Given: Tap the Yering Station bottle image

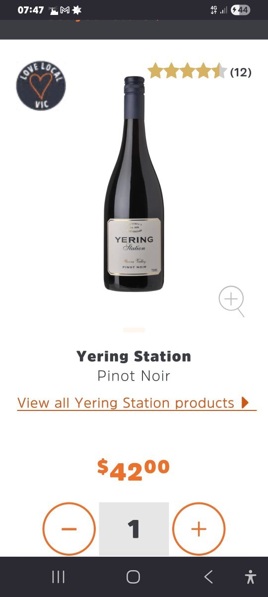Looking at the screenshot, I should 134,184.
